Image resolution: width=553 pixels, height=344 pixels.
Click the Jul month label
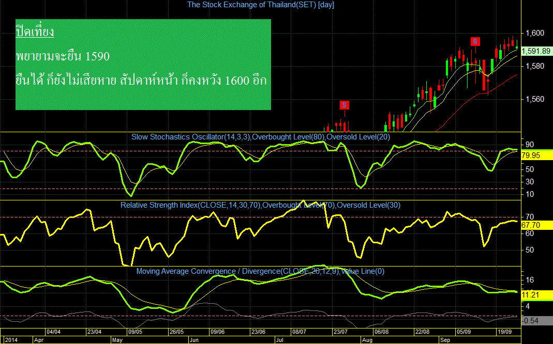click(280, 340)
